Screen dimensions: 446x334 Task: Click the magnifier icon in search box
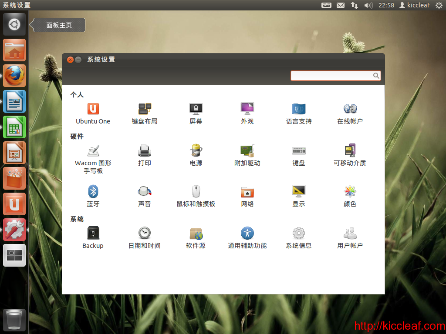pyautogui.click(x=376, y=76)
